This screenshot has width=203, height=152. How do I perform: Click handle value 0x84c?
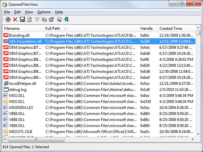coord(145,36)
